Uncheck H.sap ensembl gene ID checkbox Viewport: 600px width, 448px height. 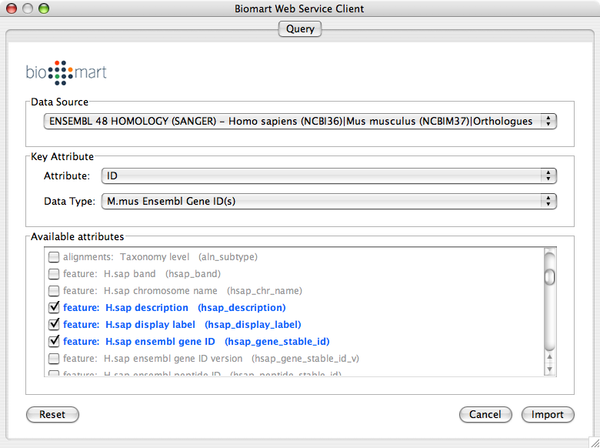click(x=54, y=342)
